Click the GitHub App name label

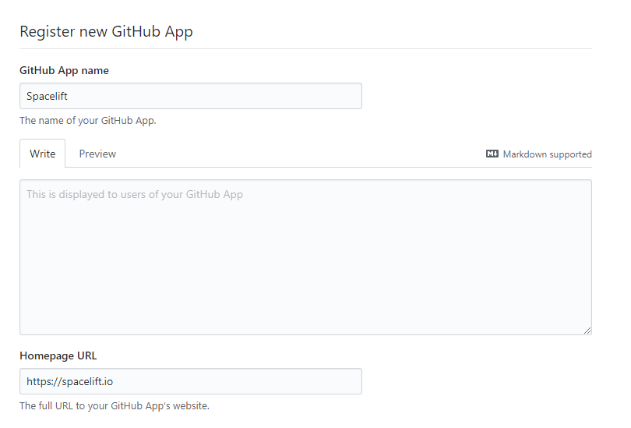[x=64, y=70]
